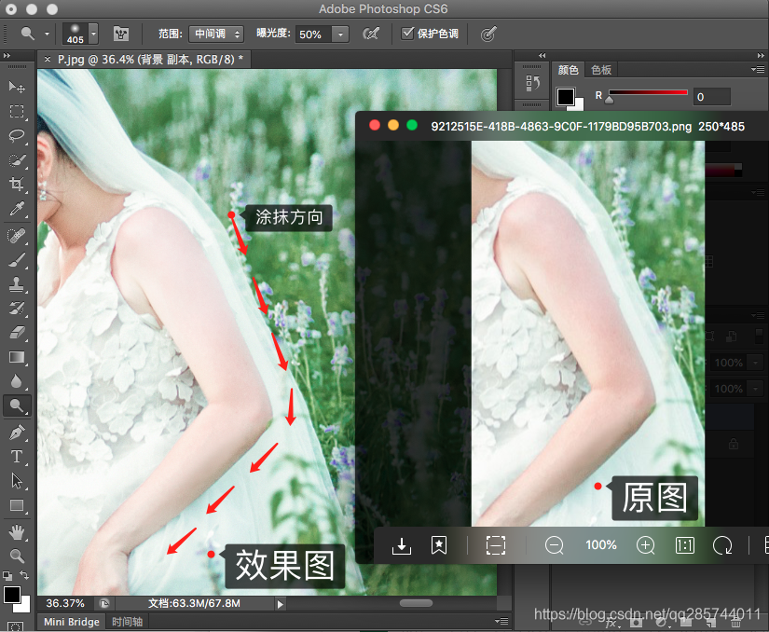Open the tool preset picker dropdown
The image size is (769, 632).
pyautogui.click(x=48, y=34)
